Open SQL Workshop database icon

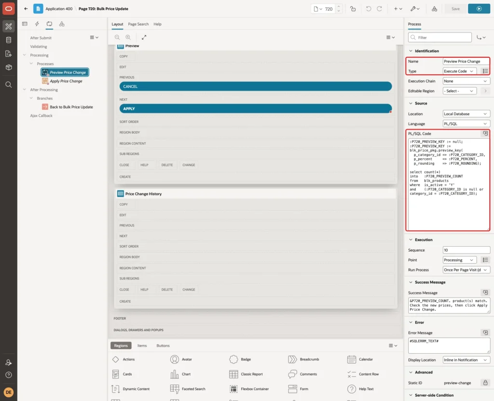(x=9, y=40)
